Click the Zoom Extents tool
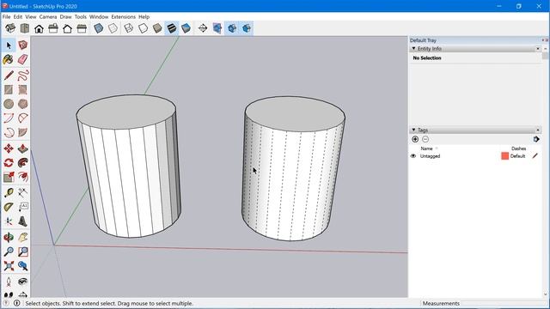 [9, 266]
